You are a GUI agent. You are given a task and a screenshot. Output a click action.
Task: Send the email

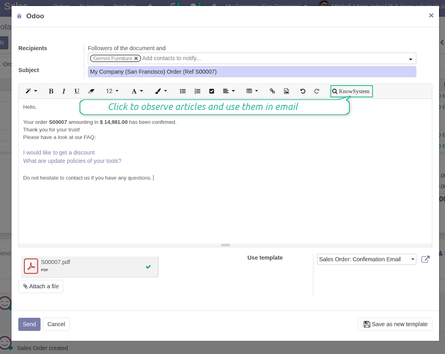point(30,324)
